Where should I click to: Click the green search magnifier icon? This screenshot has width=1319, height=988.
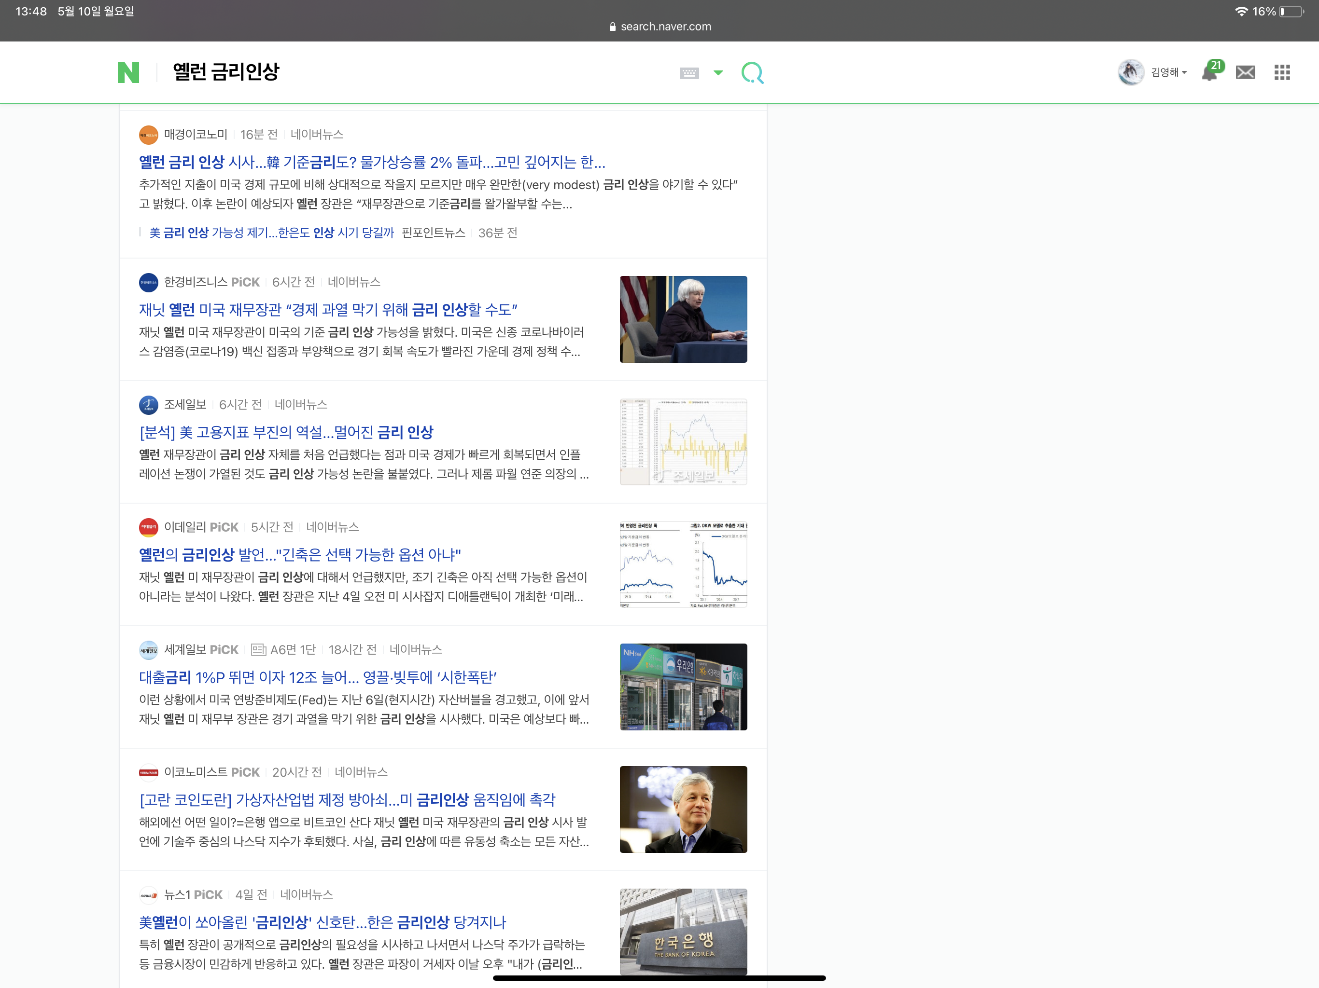[752, 73]
